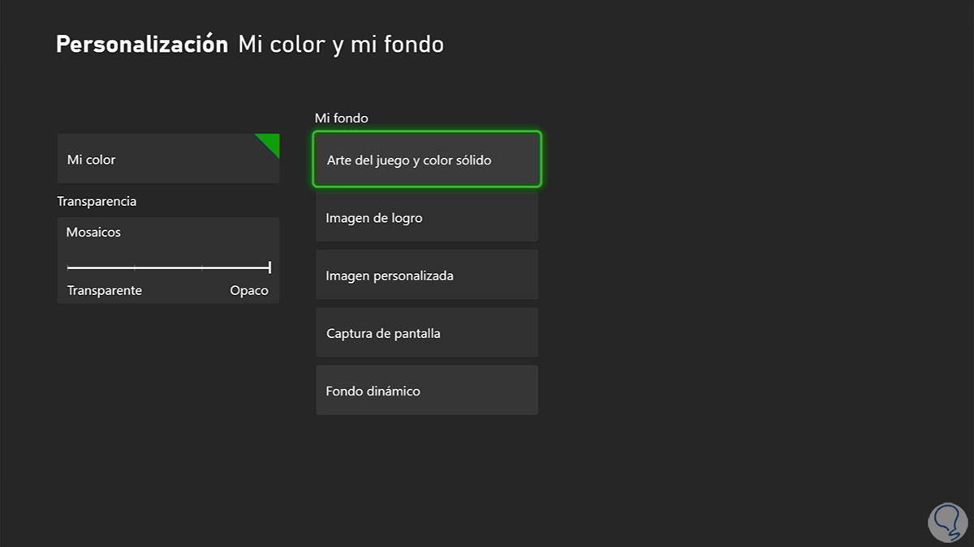This screenshot has height=547, width=974.
Task: Click the Personalización heading
Action: [142, 45]
